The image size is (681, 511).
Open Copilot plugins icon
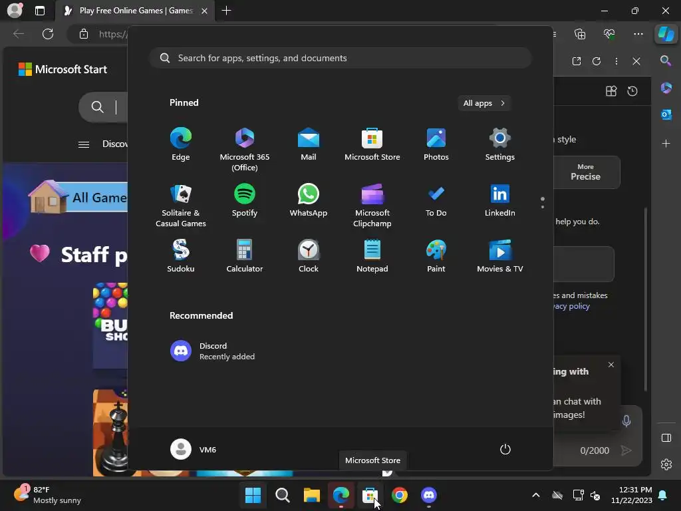(611, 90)
